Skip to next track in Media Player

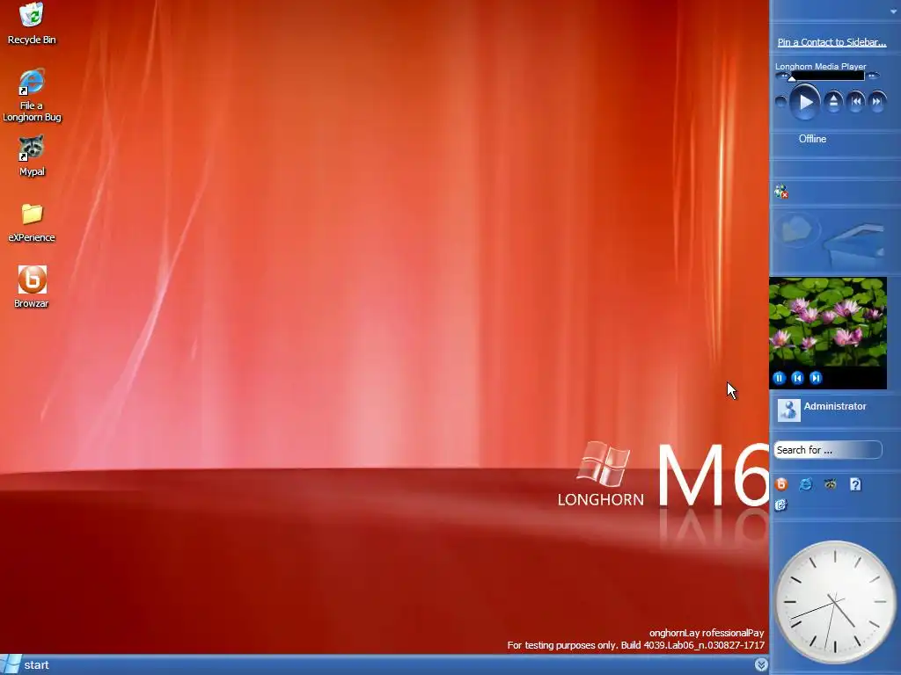coord(877,102)
